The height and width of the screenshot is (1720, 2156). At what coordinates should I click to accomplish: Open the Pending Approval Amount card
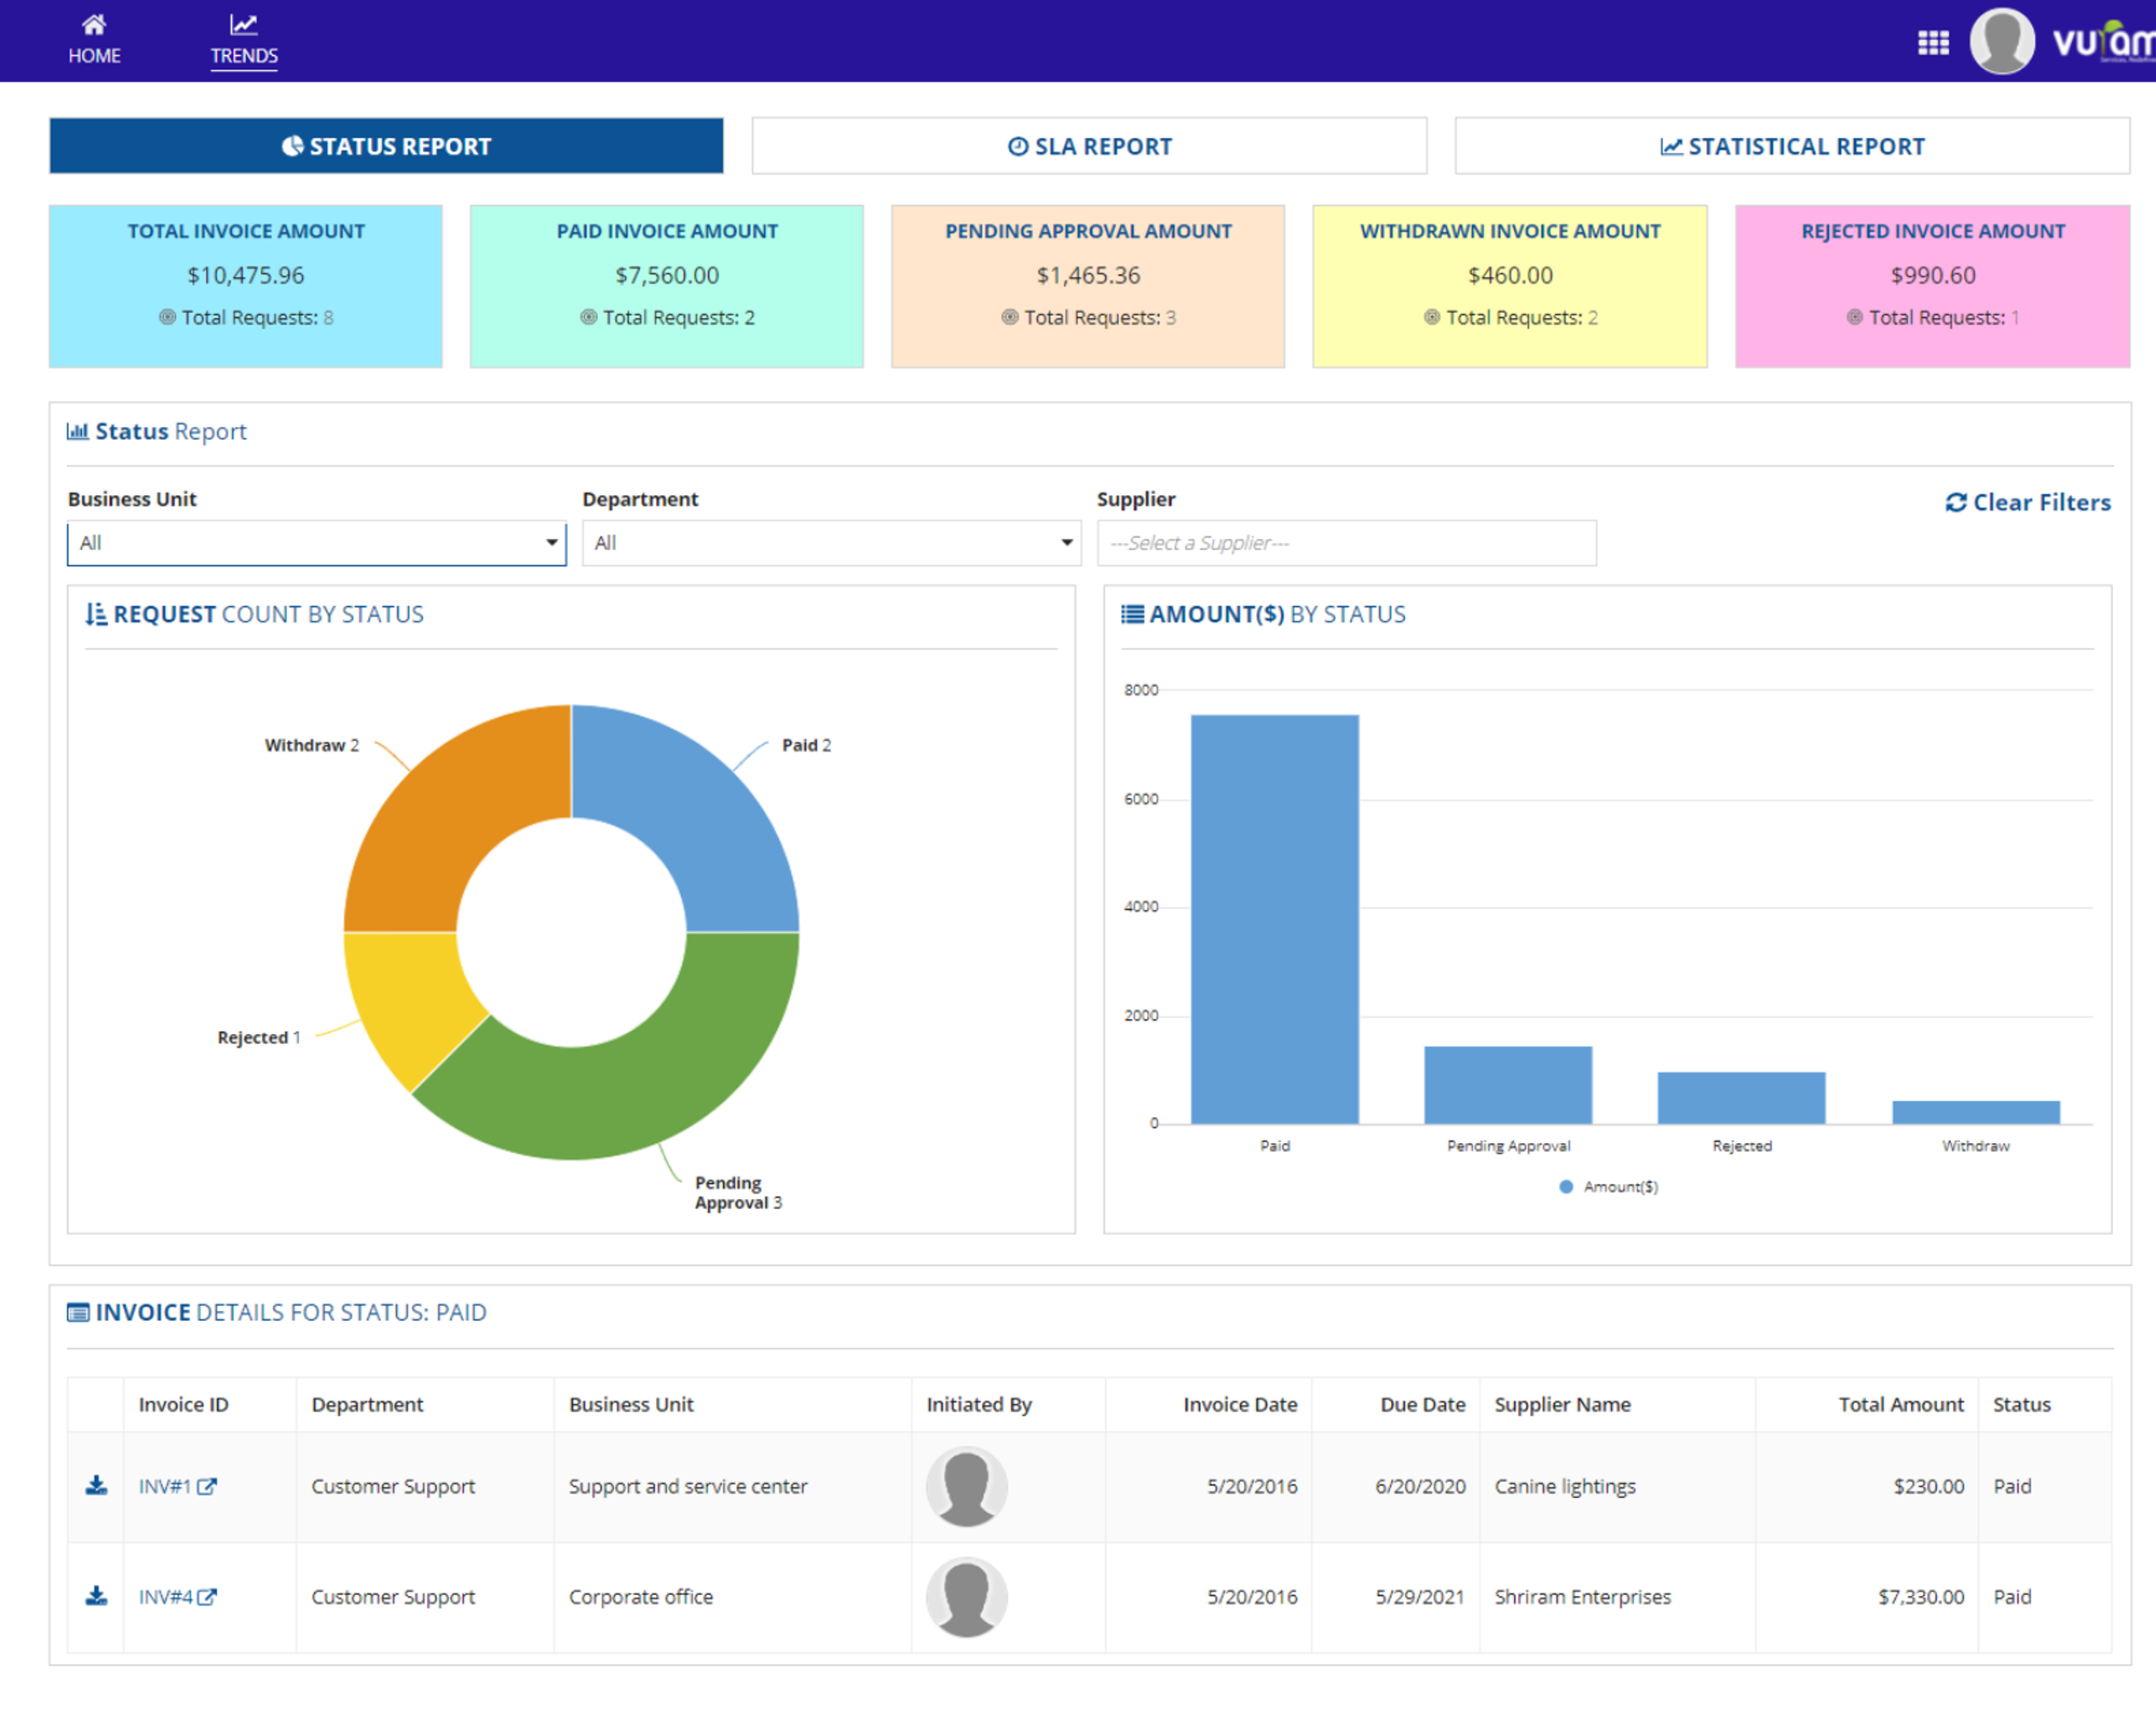[1088, 287]
